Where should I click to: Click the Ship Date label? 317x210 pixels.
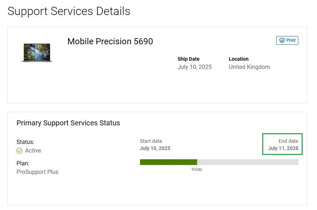pos(188,59)
